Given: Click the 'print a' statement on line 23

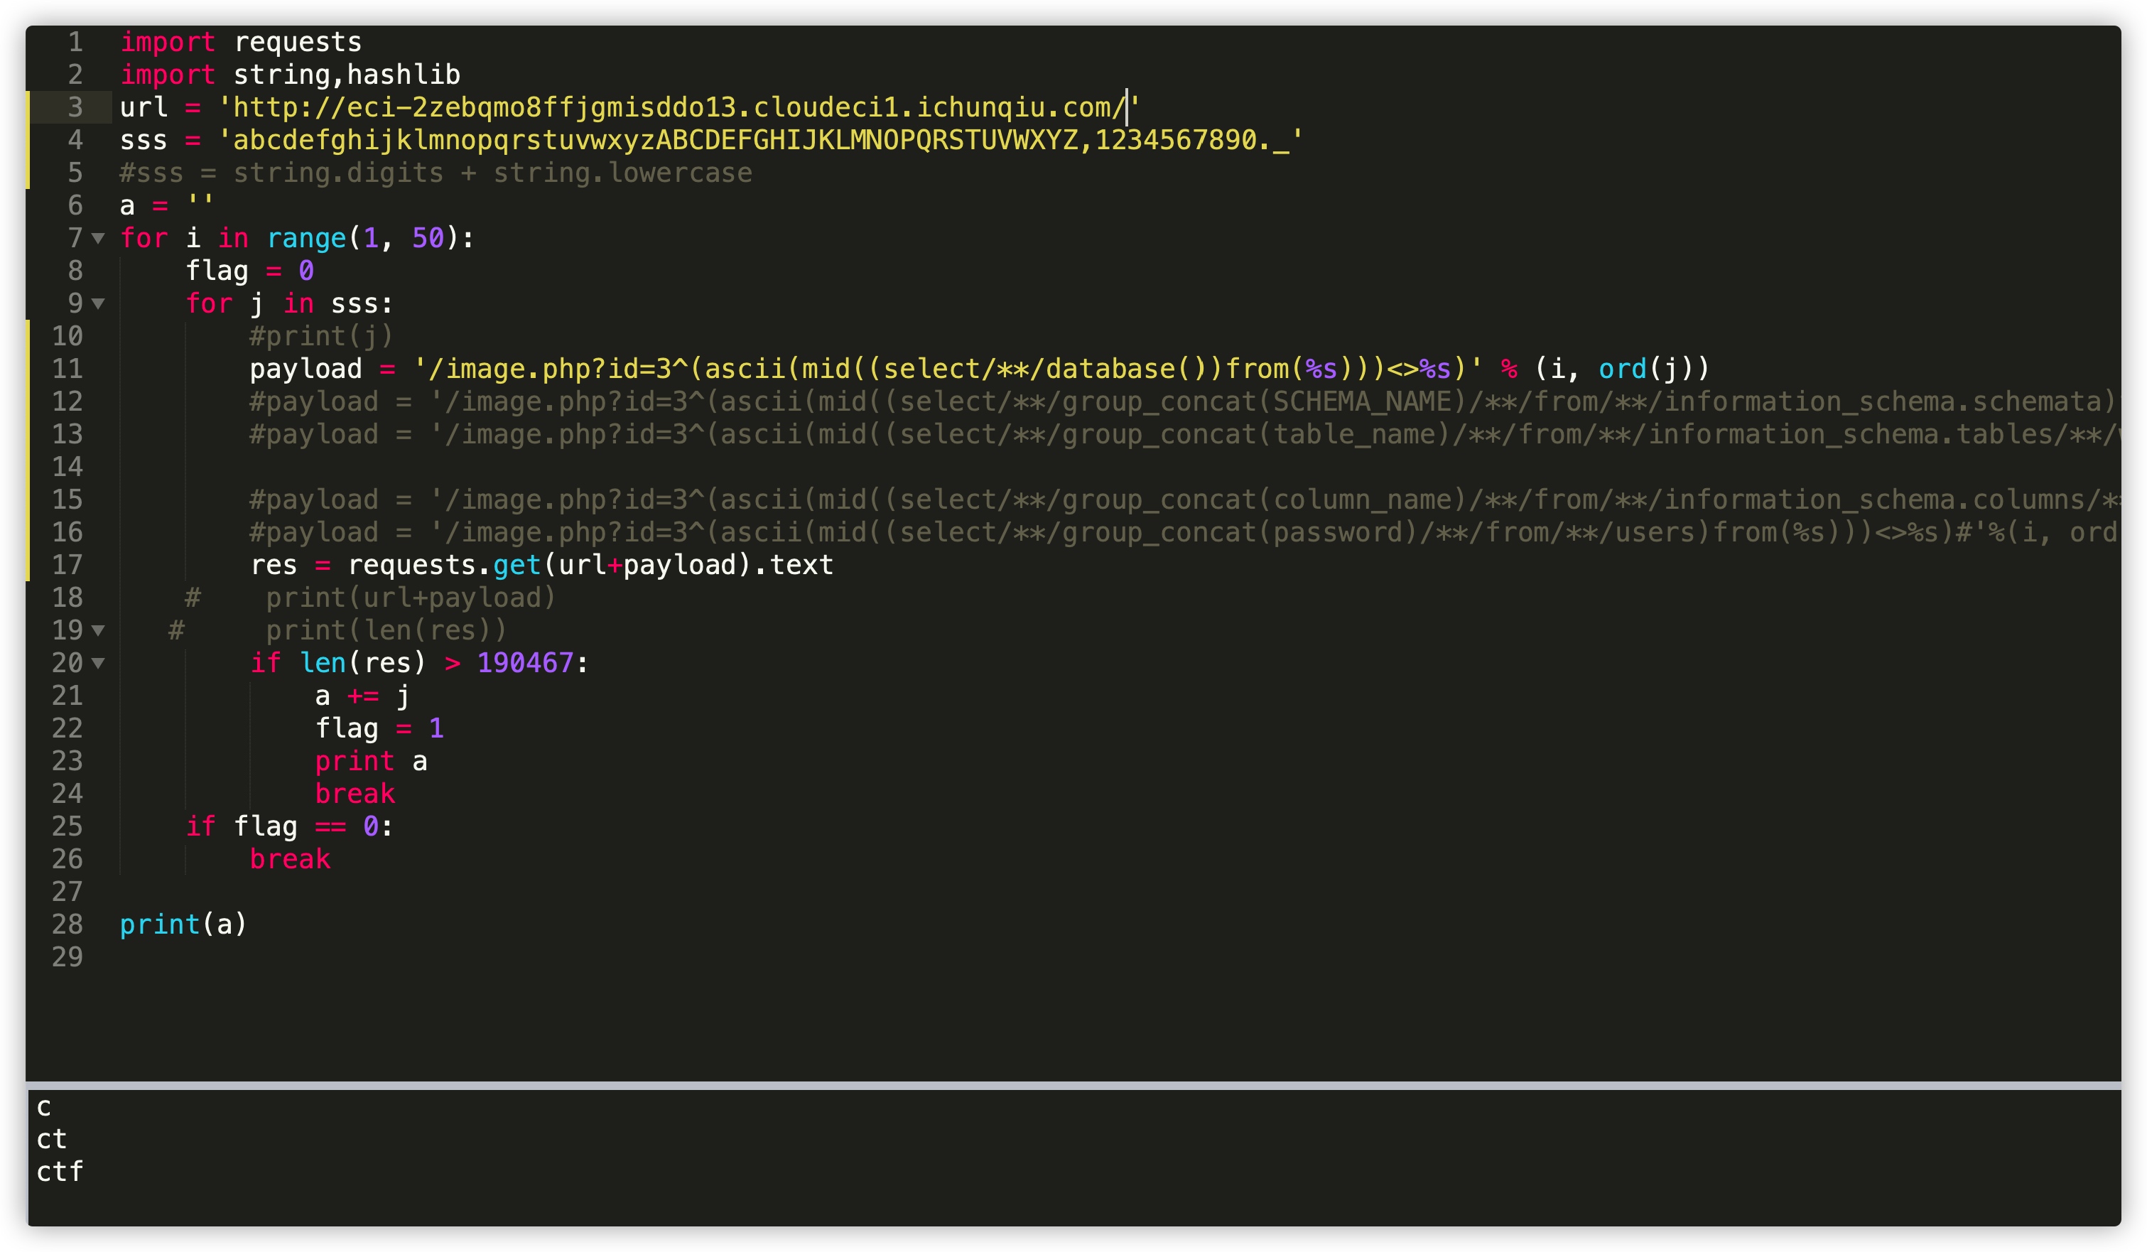Looking at the screenshot, I should click(x=371, y=761).
